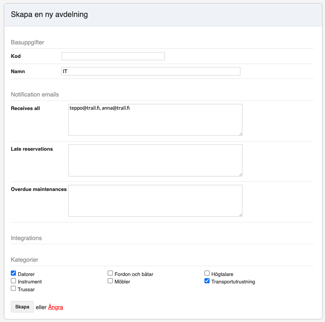
Task: Toggle the Trussar checkbox
Action: coord(14,288)
